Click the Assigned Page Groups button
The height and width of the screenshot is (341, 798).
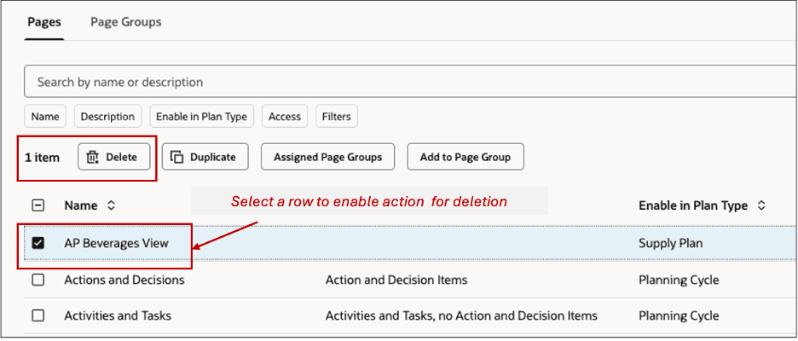pos(327,157)
